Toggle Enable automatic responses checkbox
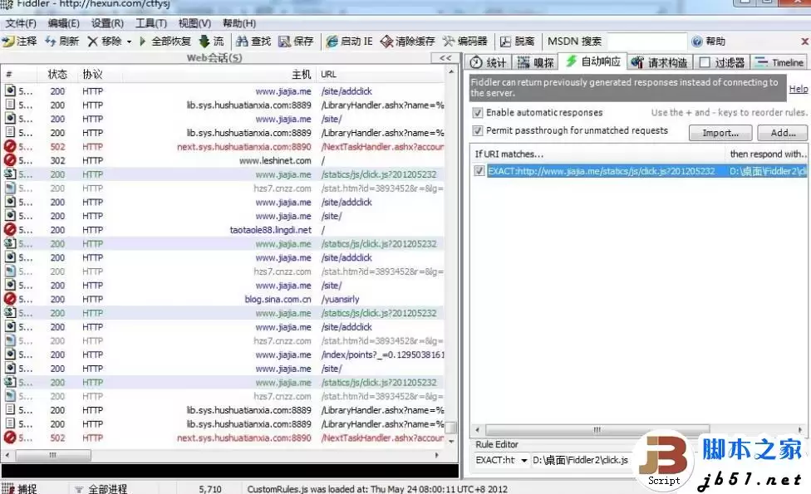Screen dimensions: 811x494 pyautogui.click(x=478, y=113)
